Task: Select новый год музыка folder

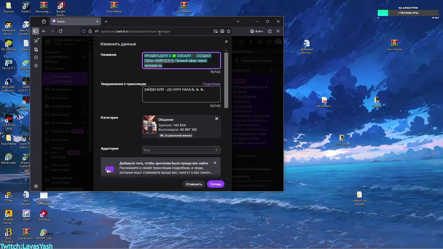Action: (x=359, y=198)
